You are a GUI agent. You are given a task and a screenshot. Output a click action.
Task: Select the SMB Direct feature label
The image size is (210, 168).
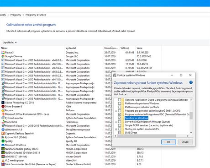click(x=131, y=133)
